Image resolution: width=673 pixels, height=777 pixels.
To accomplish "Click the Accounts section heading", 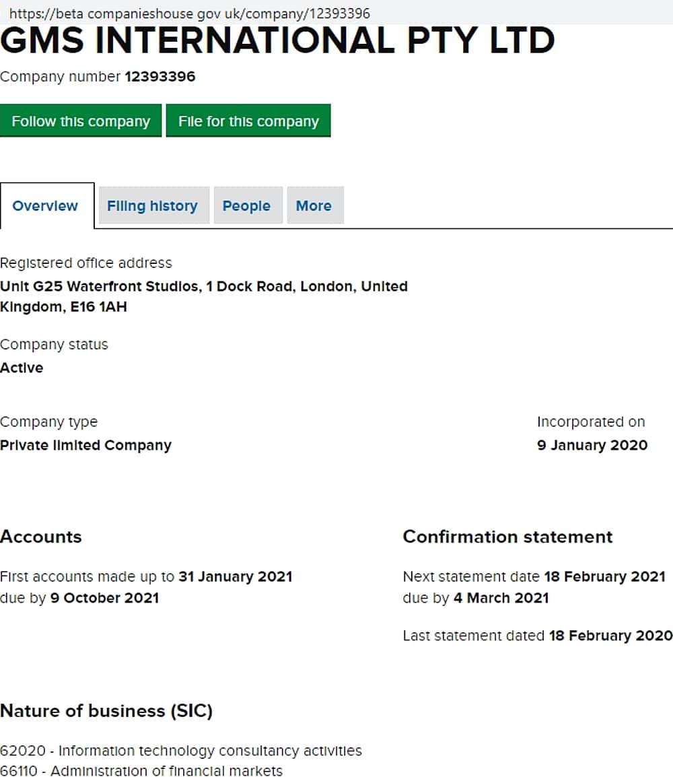I will click(41, 537).
